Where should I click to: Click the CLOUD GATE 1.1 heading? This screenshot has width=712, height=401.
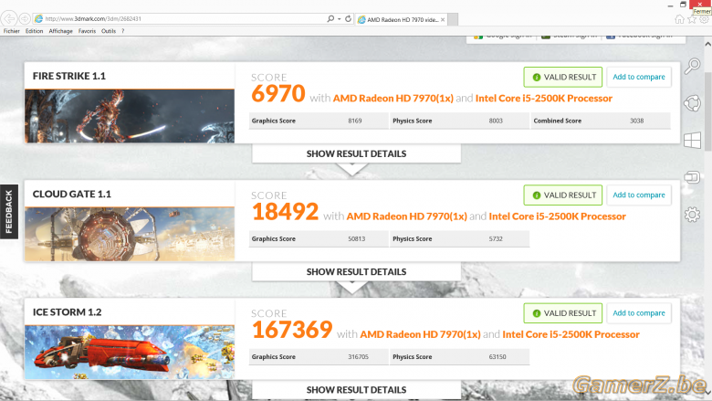pyautogui.click(x=72, y=194)
